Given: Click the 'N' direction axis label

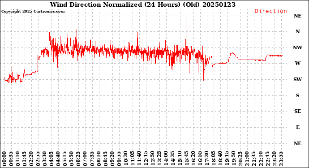Looking at the screenshot, I should (297, 31).
